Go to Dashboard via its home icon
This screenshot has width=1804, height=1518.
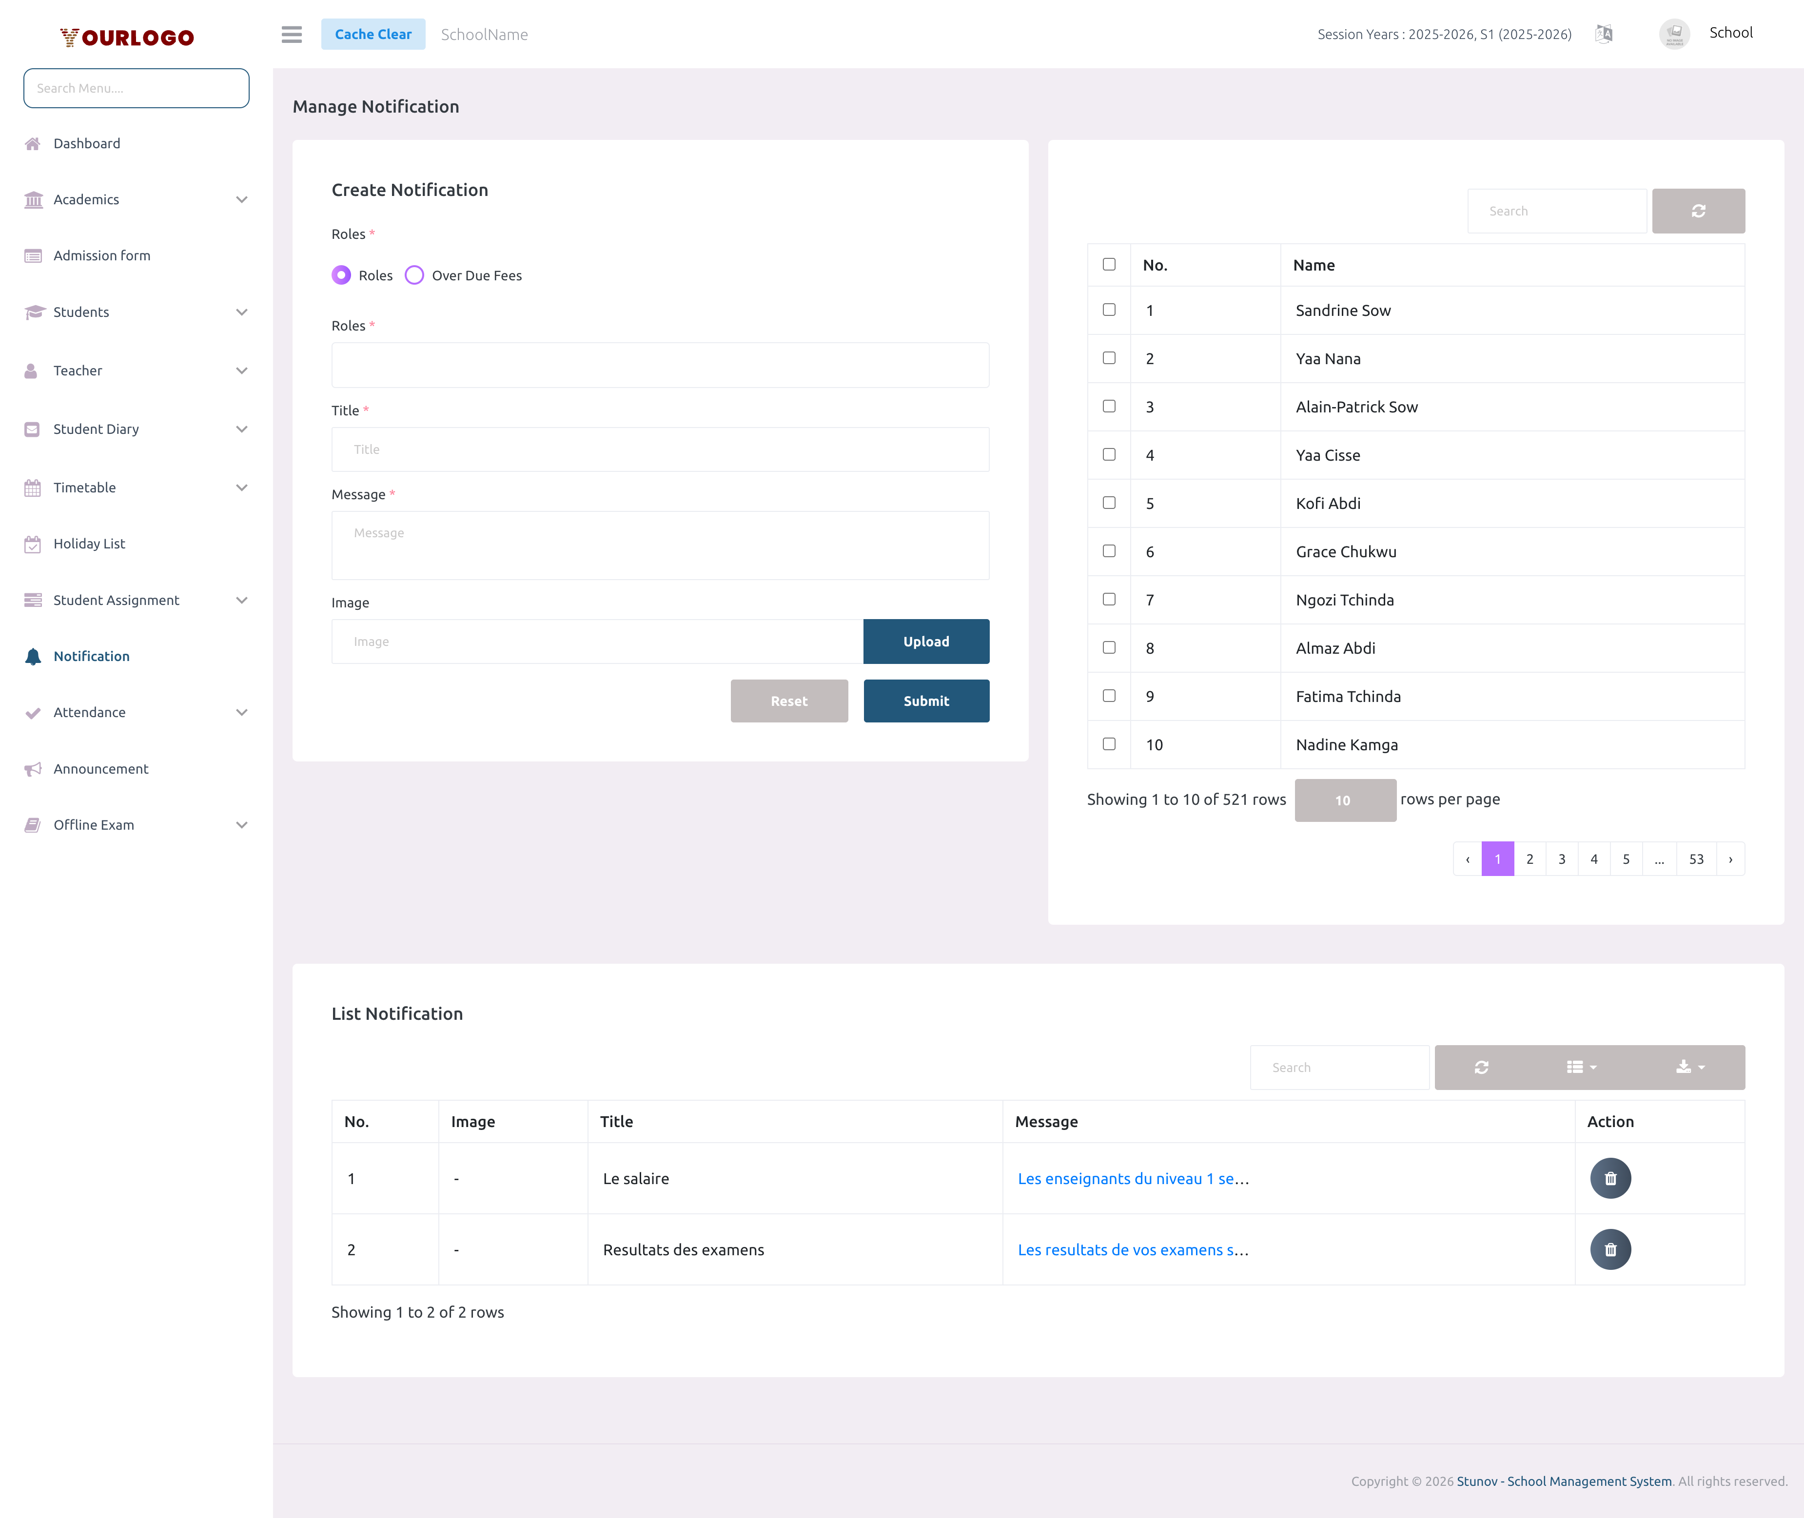tap(34, 143)
